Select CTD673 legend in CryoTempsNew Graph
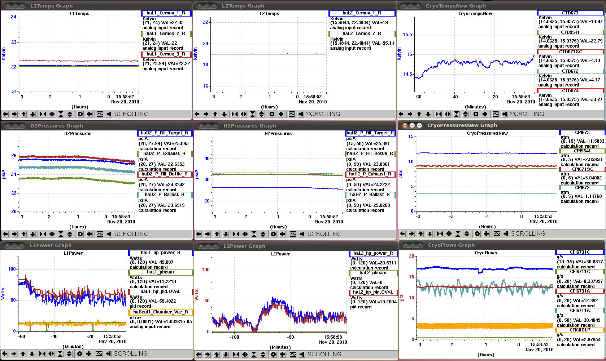The image size is (606, 361). point(570,13)
